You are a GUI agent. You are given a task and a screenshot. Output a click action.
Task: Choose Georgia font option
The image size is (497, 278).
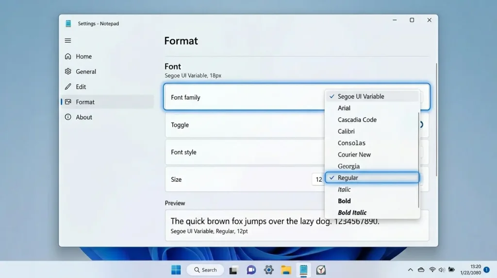372,166
